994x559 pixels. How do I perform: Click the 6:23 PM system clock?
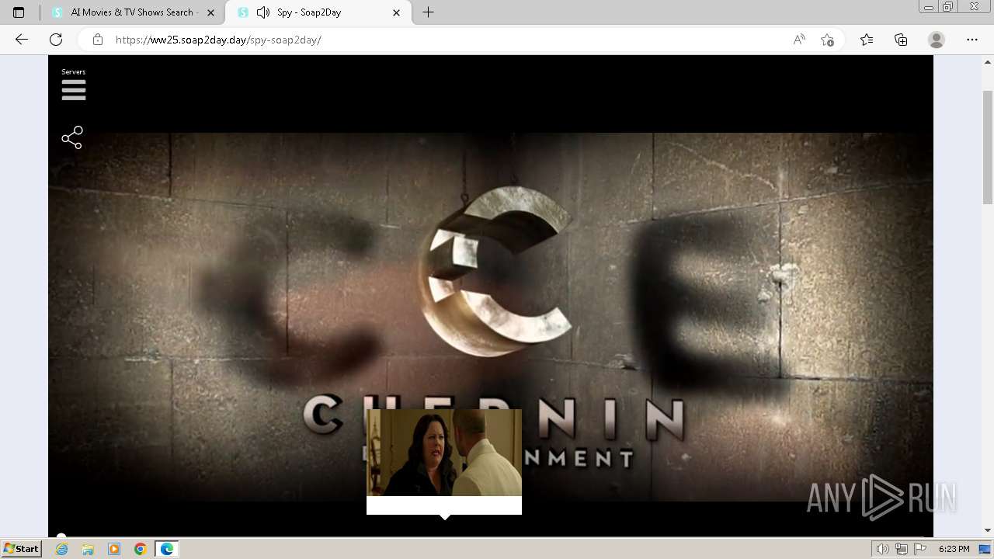pos(954,549)
